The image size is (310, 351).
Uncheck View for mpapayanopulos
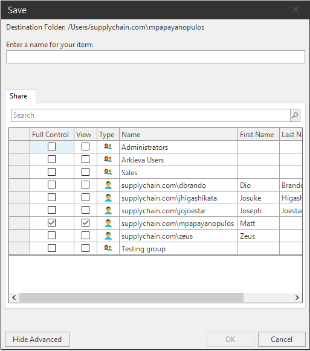(85, 223)
